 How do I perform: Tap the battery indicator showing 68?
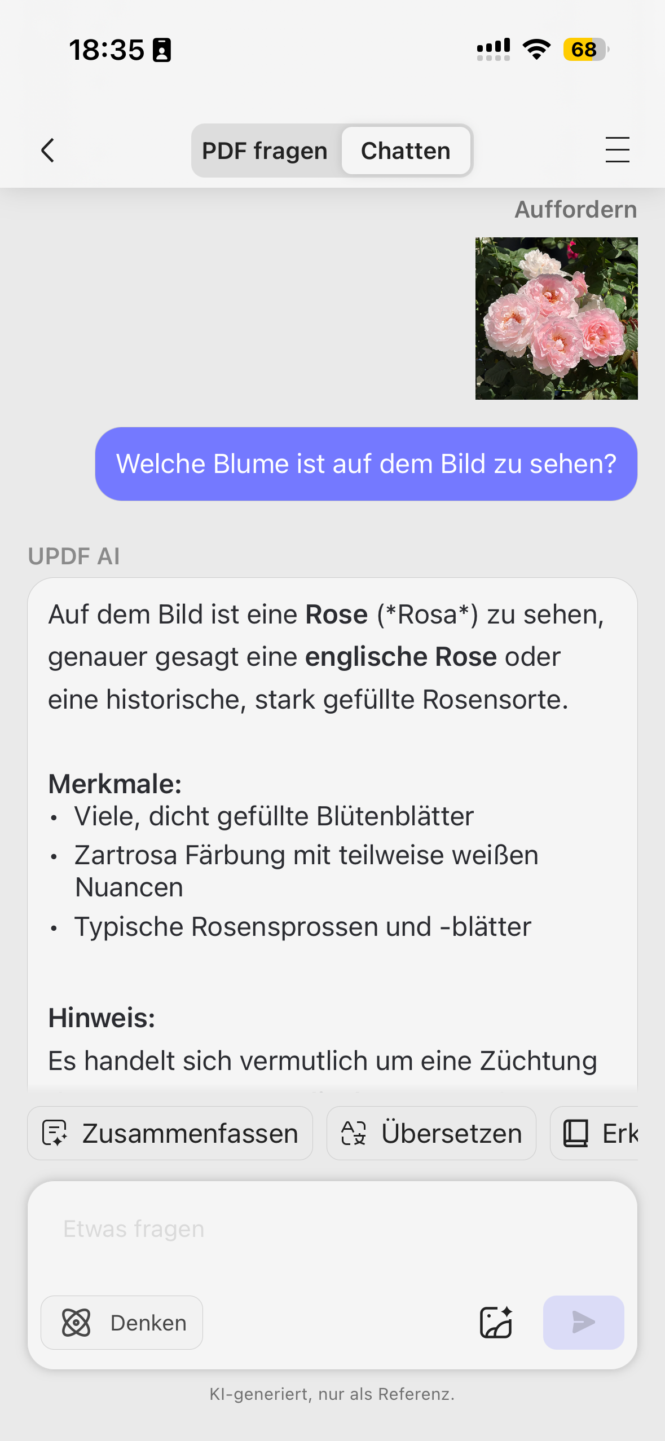point(585,50)
